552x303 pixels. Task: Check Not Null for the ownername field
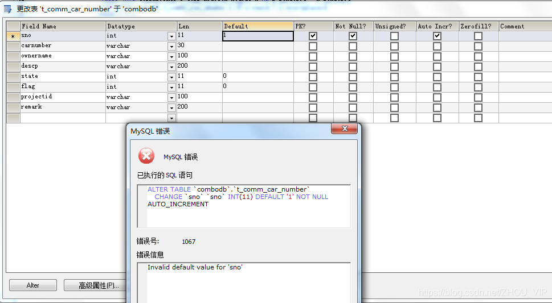pyautogui.click(x=353, y=56)
